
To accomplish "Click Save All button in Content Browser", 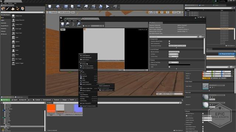I will pos(23,100).
